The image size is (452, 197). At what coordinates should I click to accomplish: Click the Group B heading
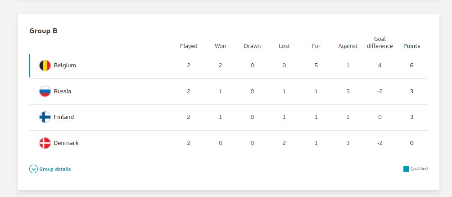tap(44, 31)
